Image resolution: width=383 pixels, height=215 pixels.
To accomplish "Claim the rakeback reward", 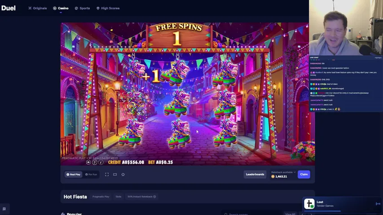I will click(304, 175).
